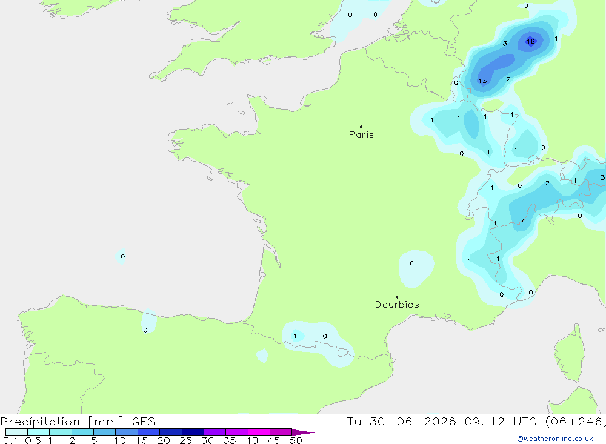Viewport: 606px width, 444px height.
Task: Click the Dourbies location dot
Action: click(x=397, y=297)
